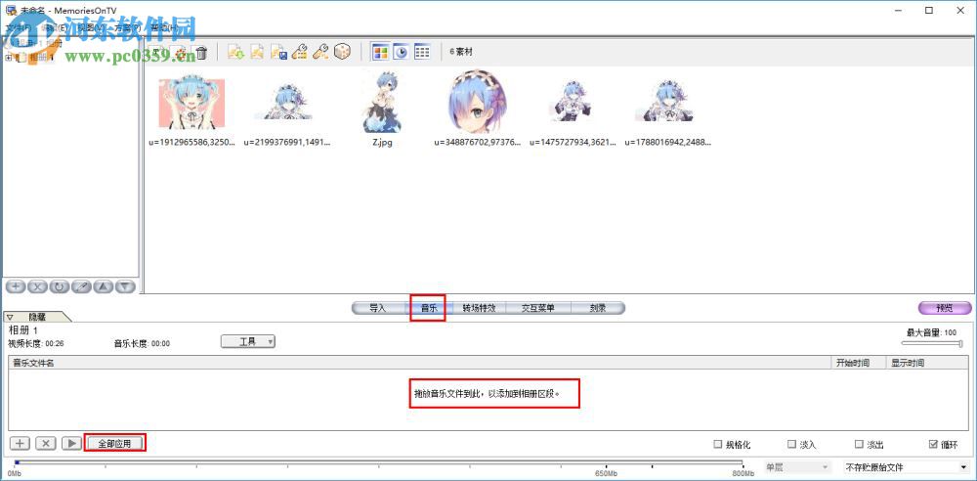Click the purple 预览 button

pos(945,308)
